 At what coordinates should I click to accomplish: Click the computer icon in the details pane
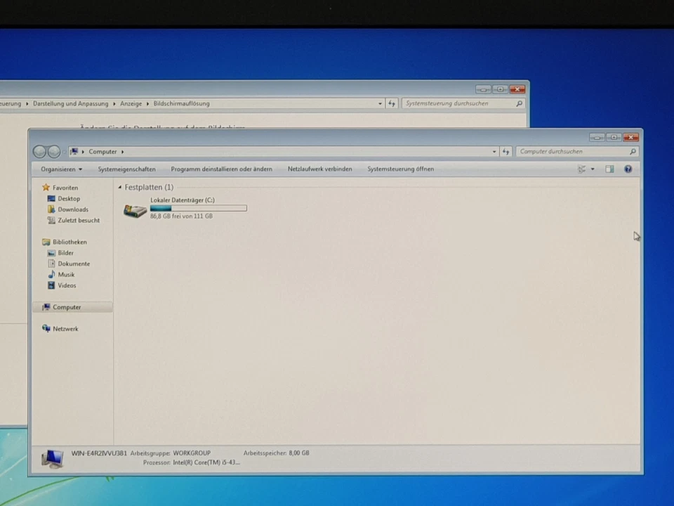click(x=53, y=457)
